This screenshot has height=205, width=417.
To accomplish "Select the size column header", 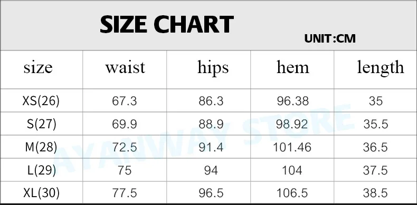I will click(x=38, y=67).
